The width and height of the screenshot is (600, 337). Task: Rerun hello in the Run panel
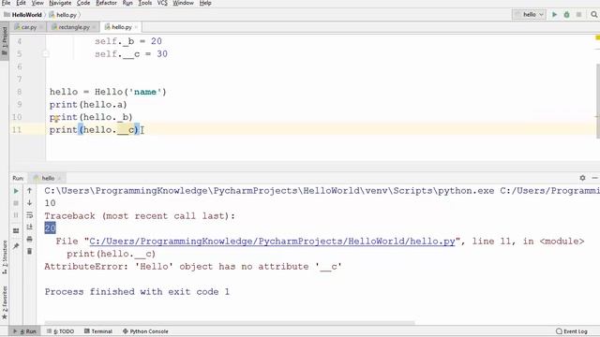point(16,191)
